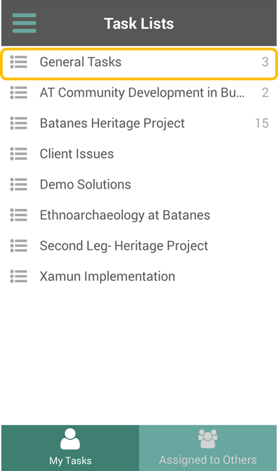Select Second Leg- Heritage Project list

pyautogui.click(x=139, y=246)
